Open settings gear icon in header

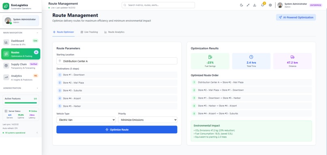pos(270,5)
